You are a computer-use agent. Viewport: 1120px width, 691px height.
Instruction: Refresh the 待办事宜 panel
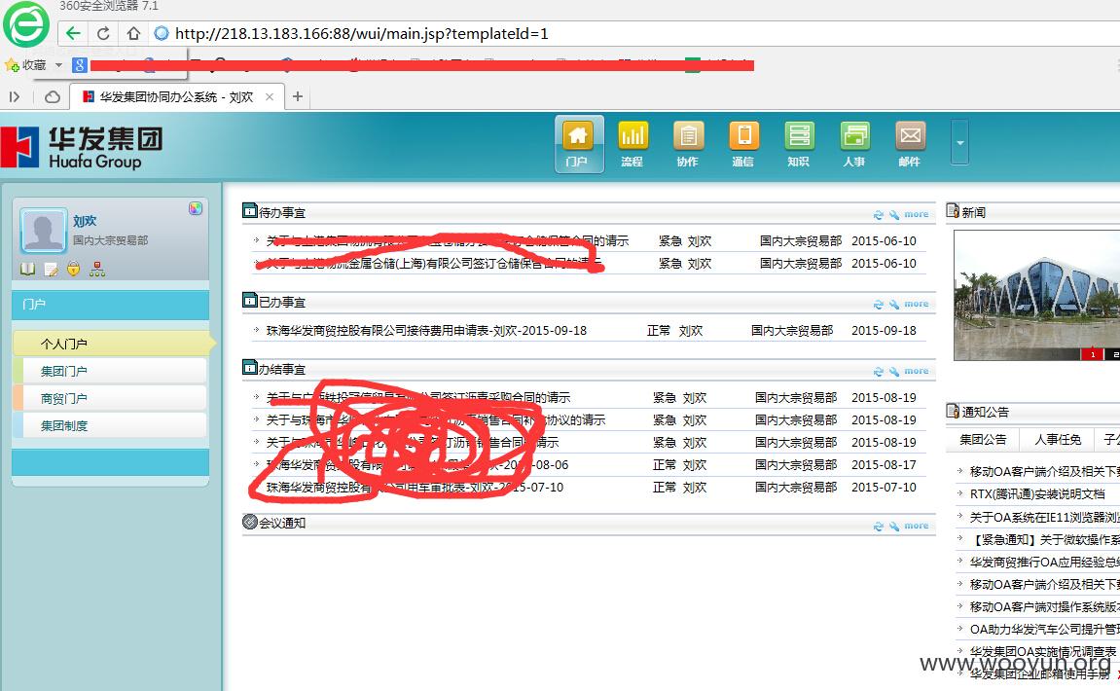click(x=879, y=214)
